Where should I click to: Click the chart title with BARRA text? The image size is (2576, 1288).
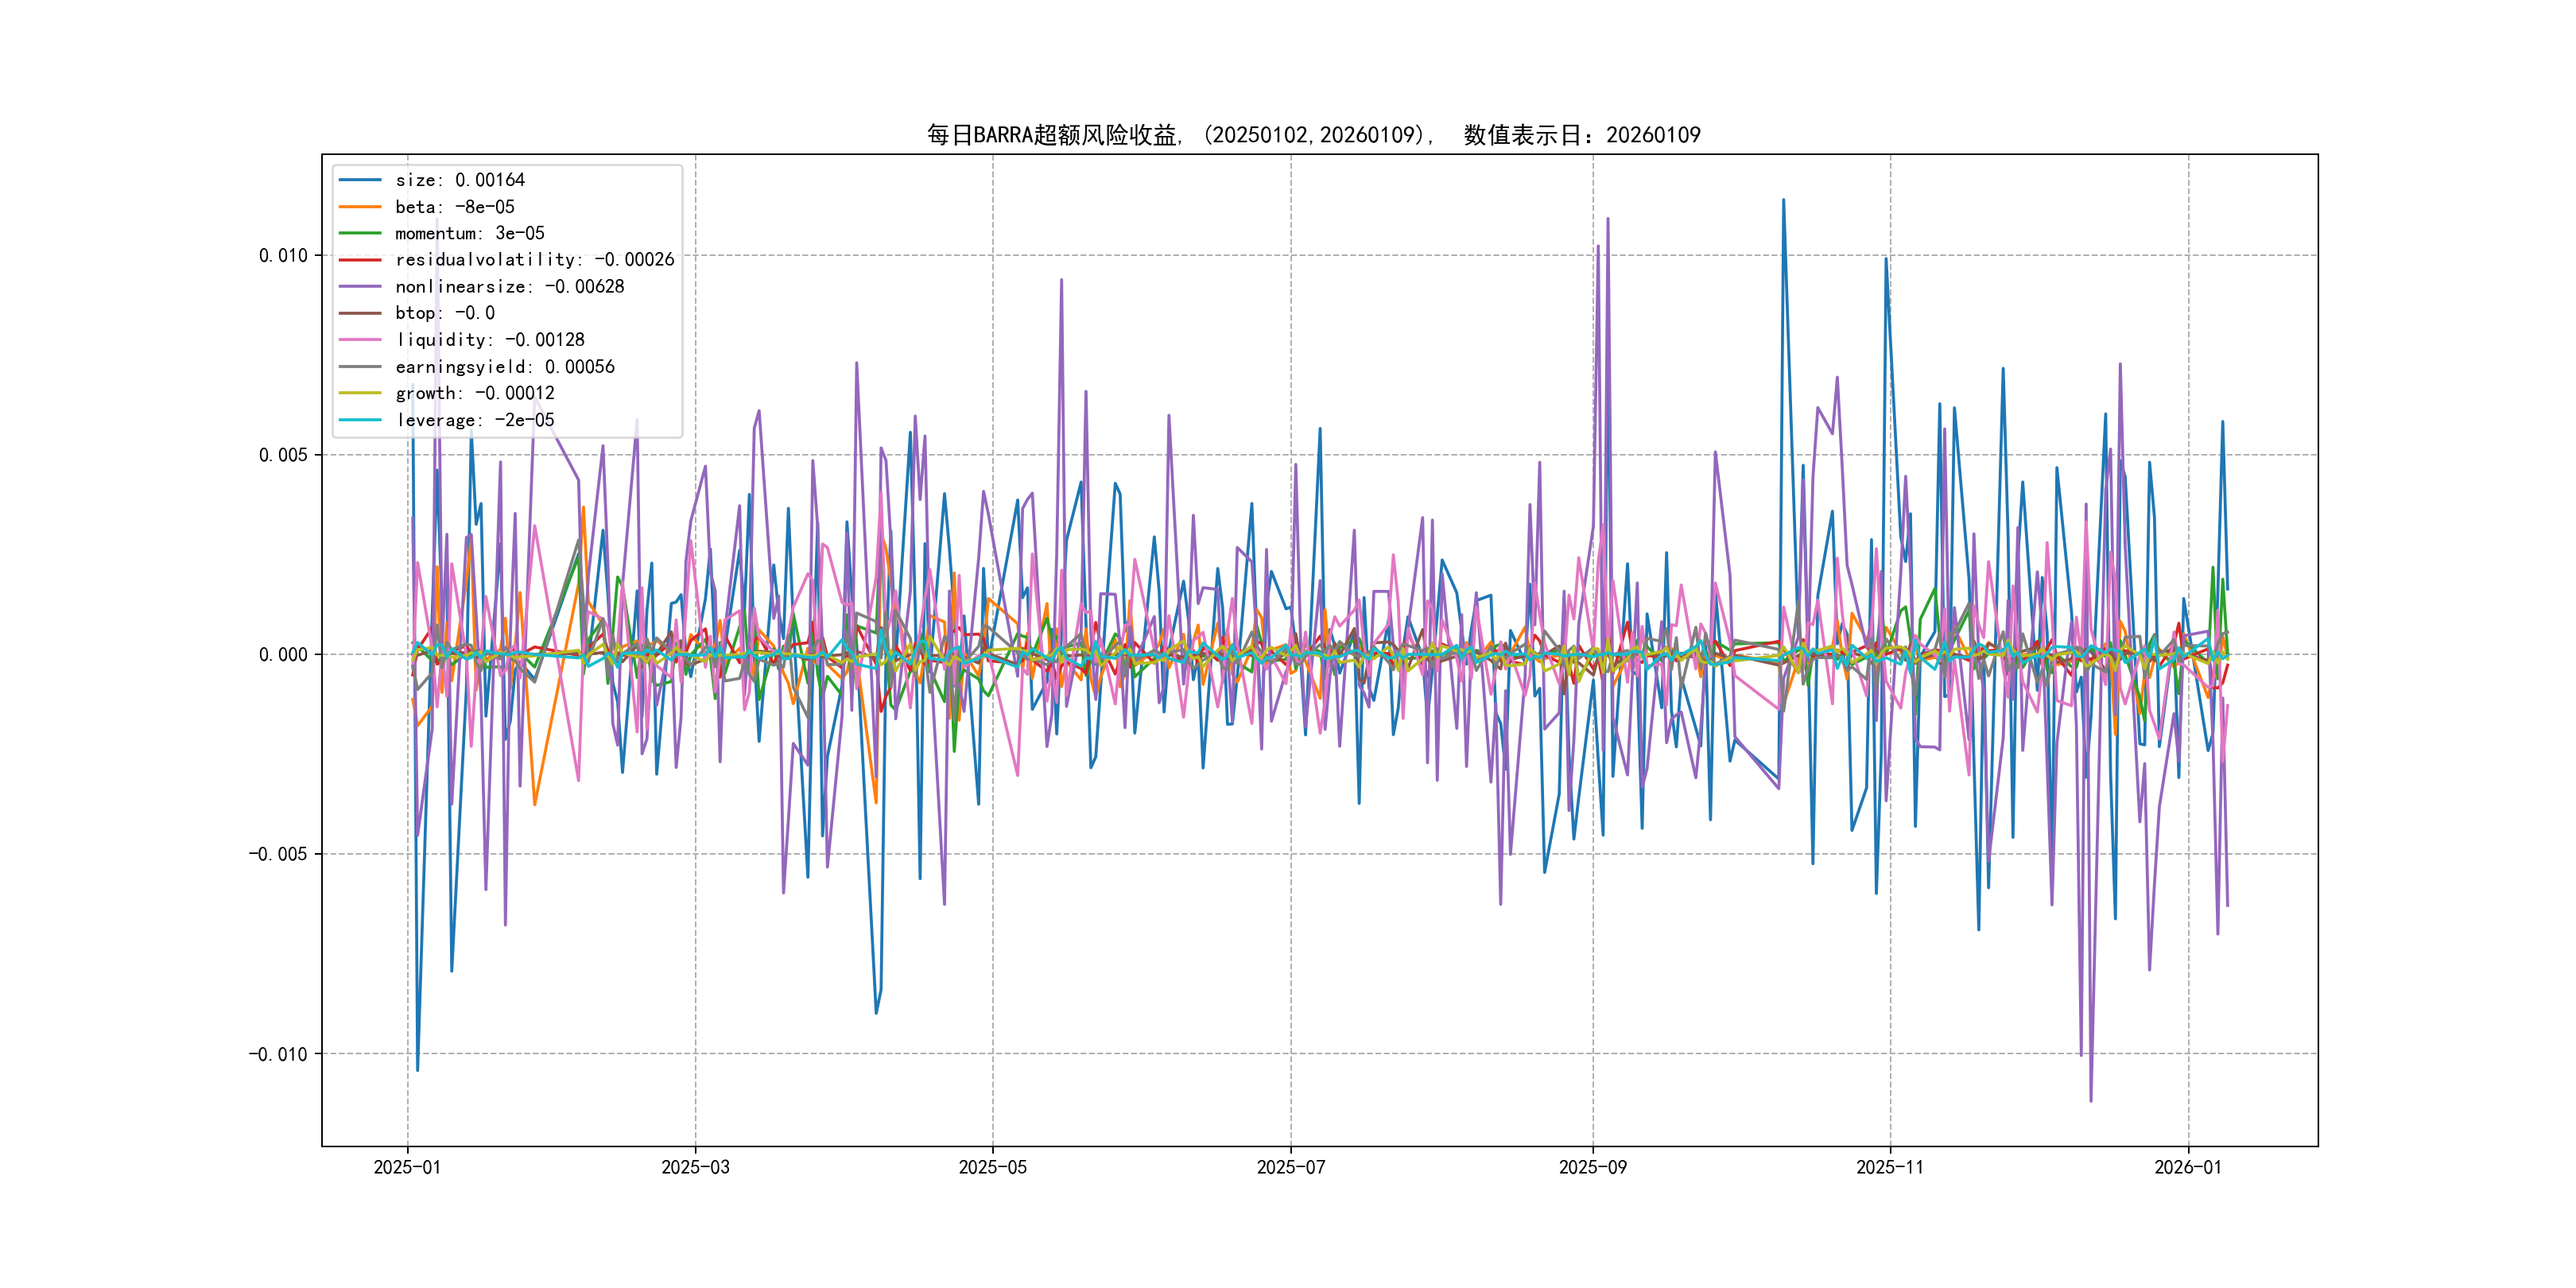(1313, 135)
